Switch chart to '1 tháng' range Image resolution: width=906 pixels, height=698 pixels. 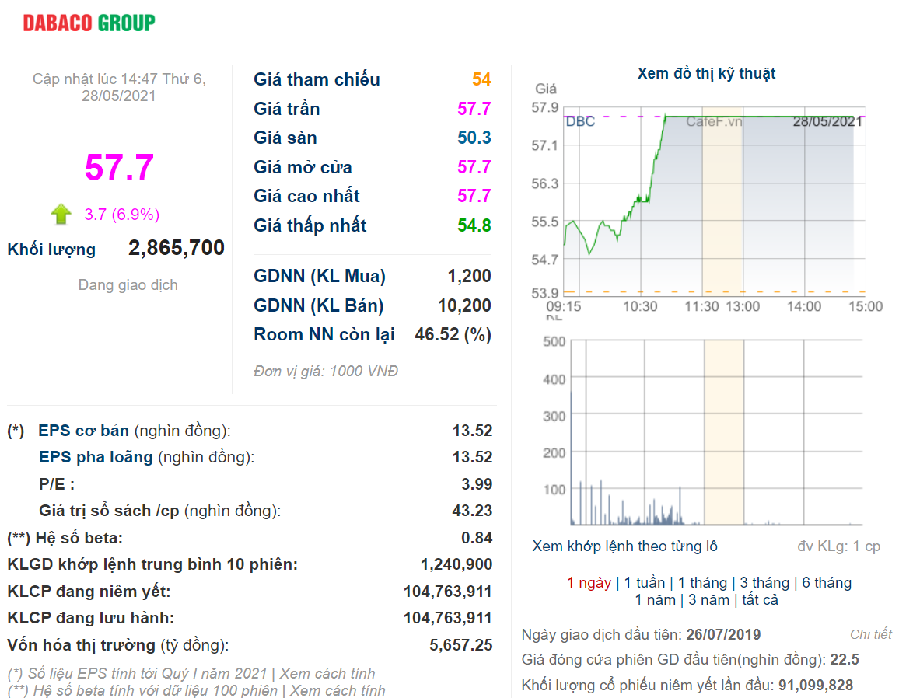[702, 583]
